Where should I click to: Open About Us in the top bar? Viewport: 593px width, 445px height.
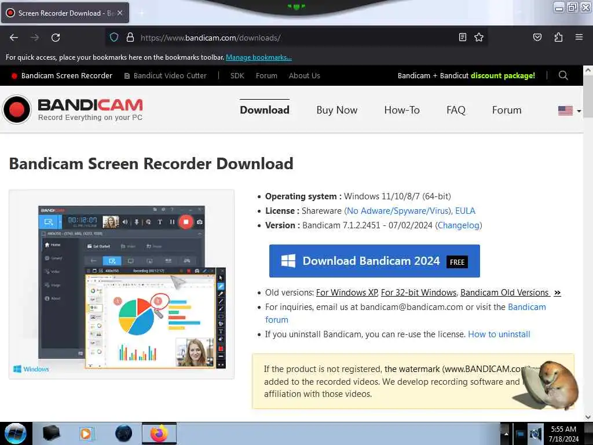coord(305,76)
